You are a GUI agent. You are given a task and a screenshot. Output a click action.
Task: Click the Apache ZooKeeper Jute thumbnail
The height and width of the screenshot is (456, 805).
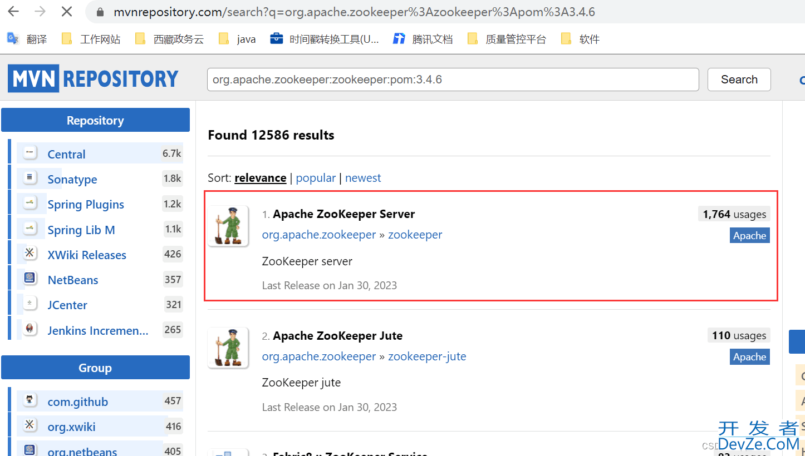coord(228,348)
